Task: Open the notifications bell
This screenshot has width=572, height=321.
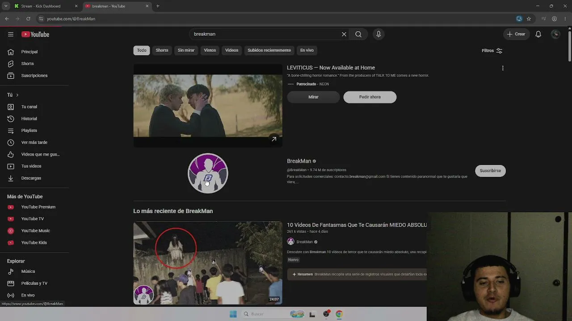Action: (538, 34)
